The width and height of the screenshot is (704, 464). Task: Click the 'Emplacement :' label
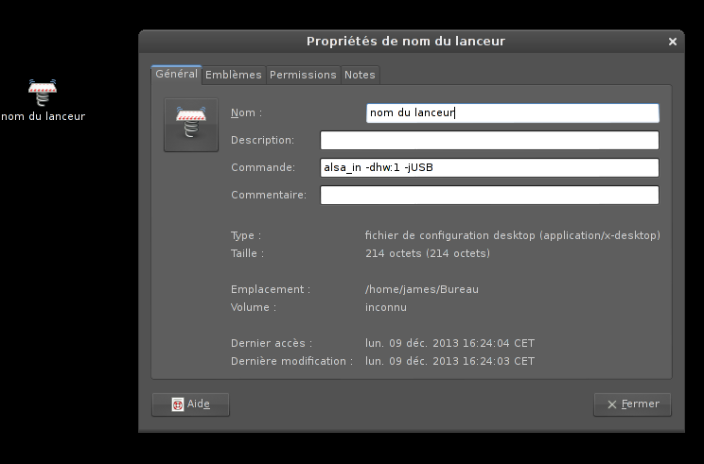point(271,289)
